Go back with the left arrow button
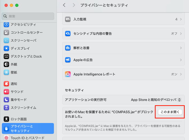This screenshot has width=189, height=140. (x=64, y=5)
